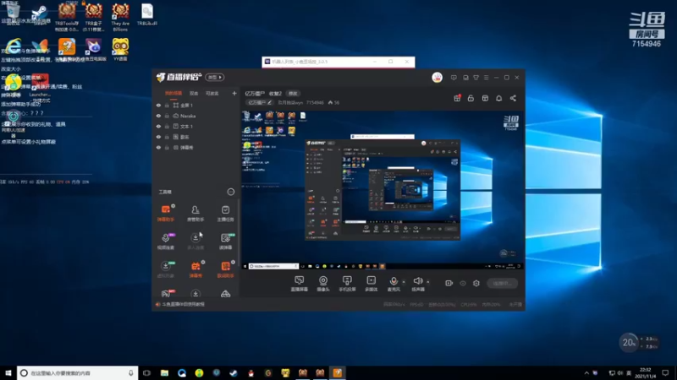
Task: Open the download tool in the toolbox bottom row
Action: pos(195,294)
